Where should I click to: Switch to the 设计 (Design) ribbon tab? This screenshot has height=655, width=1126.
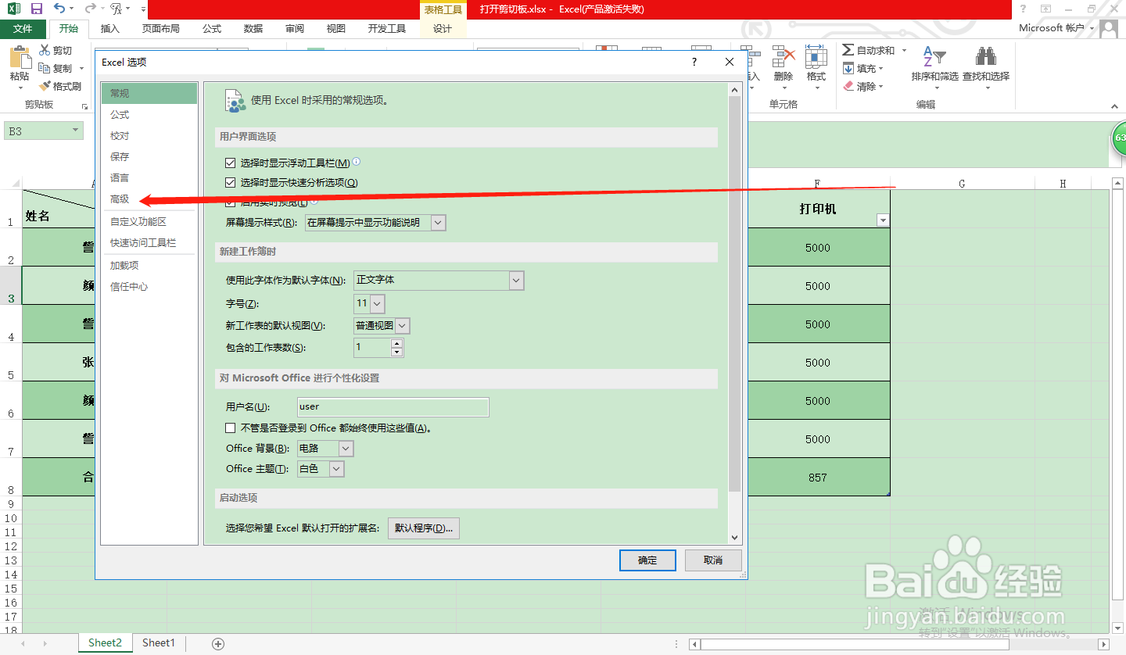point(443,29)
